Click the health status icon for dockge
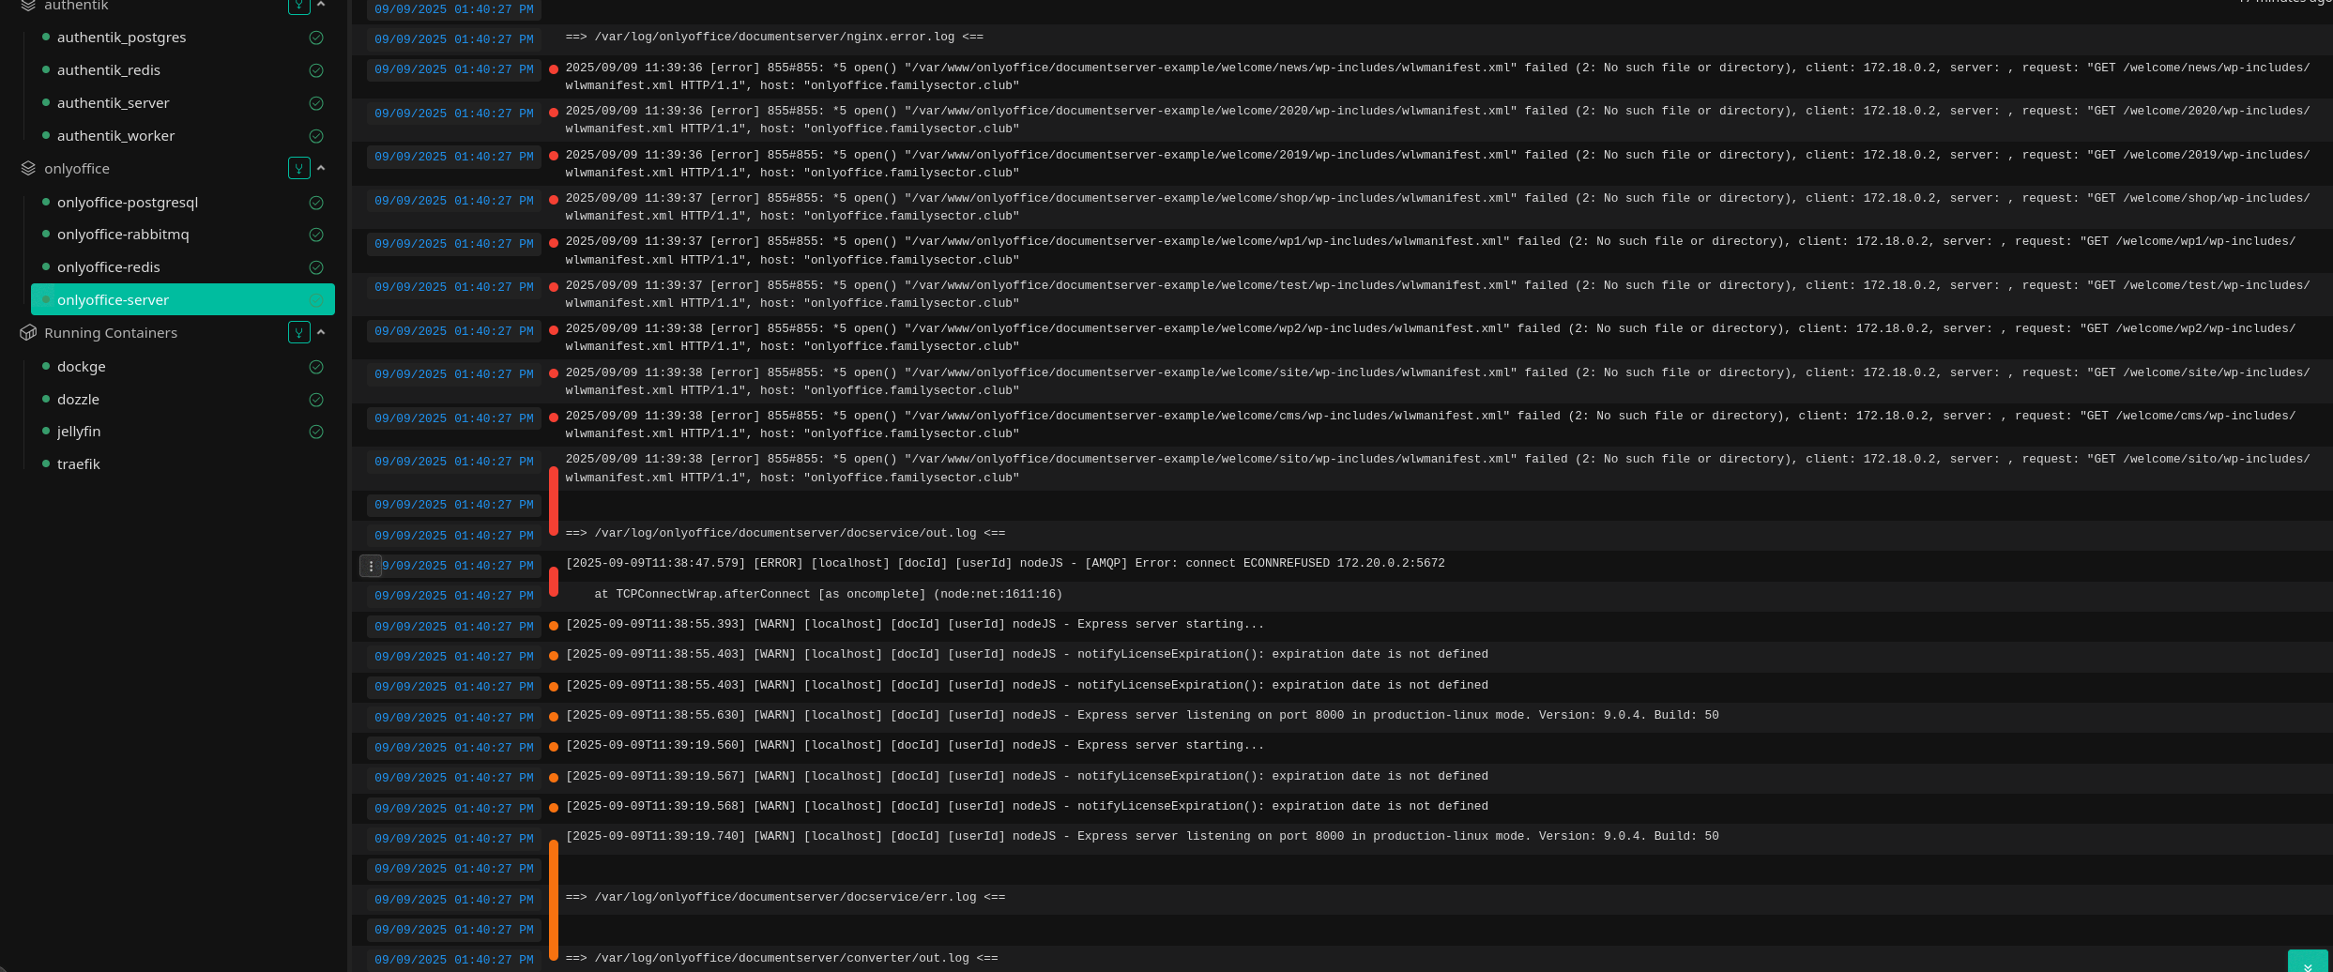The image size is (2333, 972). tap(316, 367)
